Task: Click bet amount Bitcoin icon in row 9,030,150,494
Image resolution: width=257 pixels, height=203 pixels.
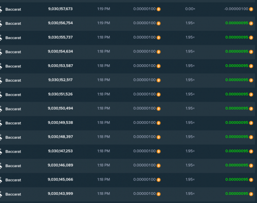Action: [x=159, y=109]
